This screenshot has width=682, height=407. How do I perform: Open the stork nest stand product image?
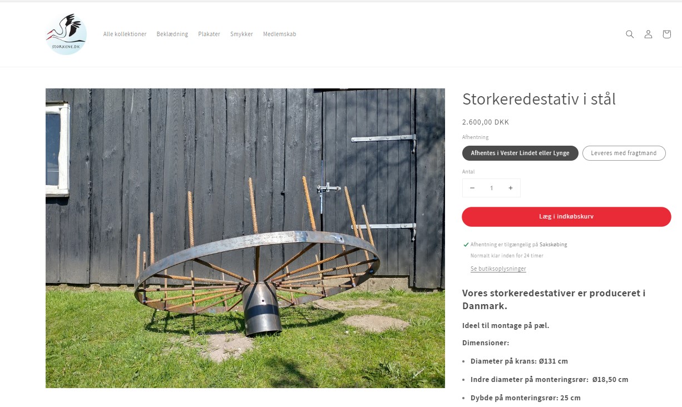245,238
